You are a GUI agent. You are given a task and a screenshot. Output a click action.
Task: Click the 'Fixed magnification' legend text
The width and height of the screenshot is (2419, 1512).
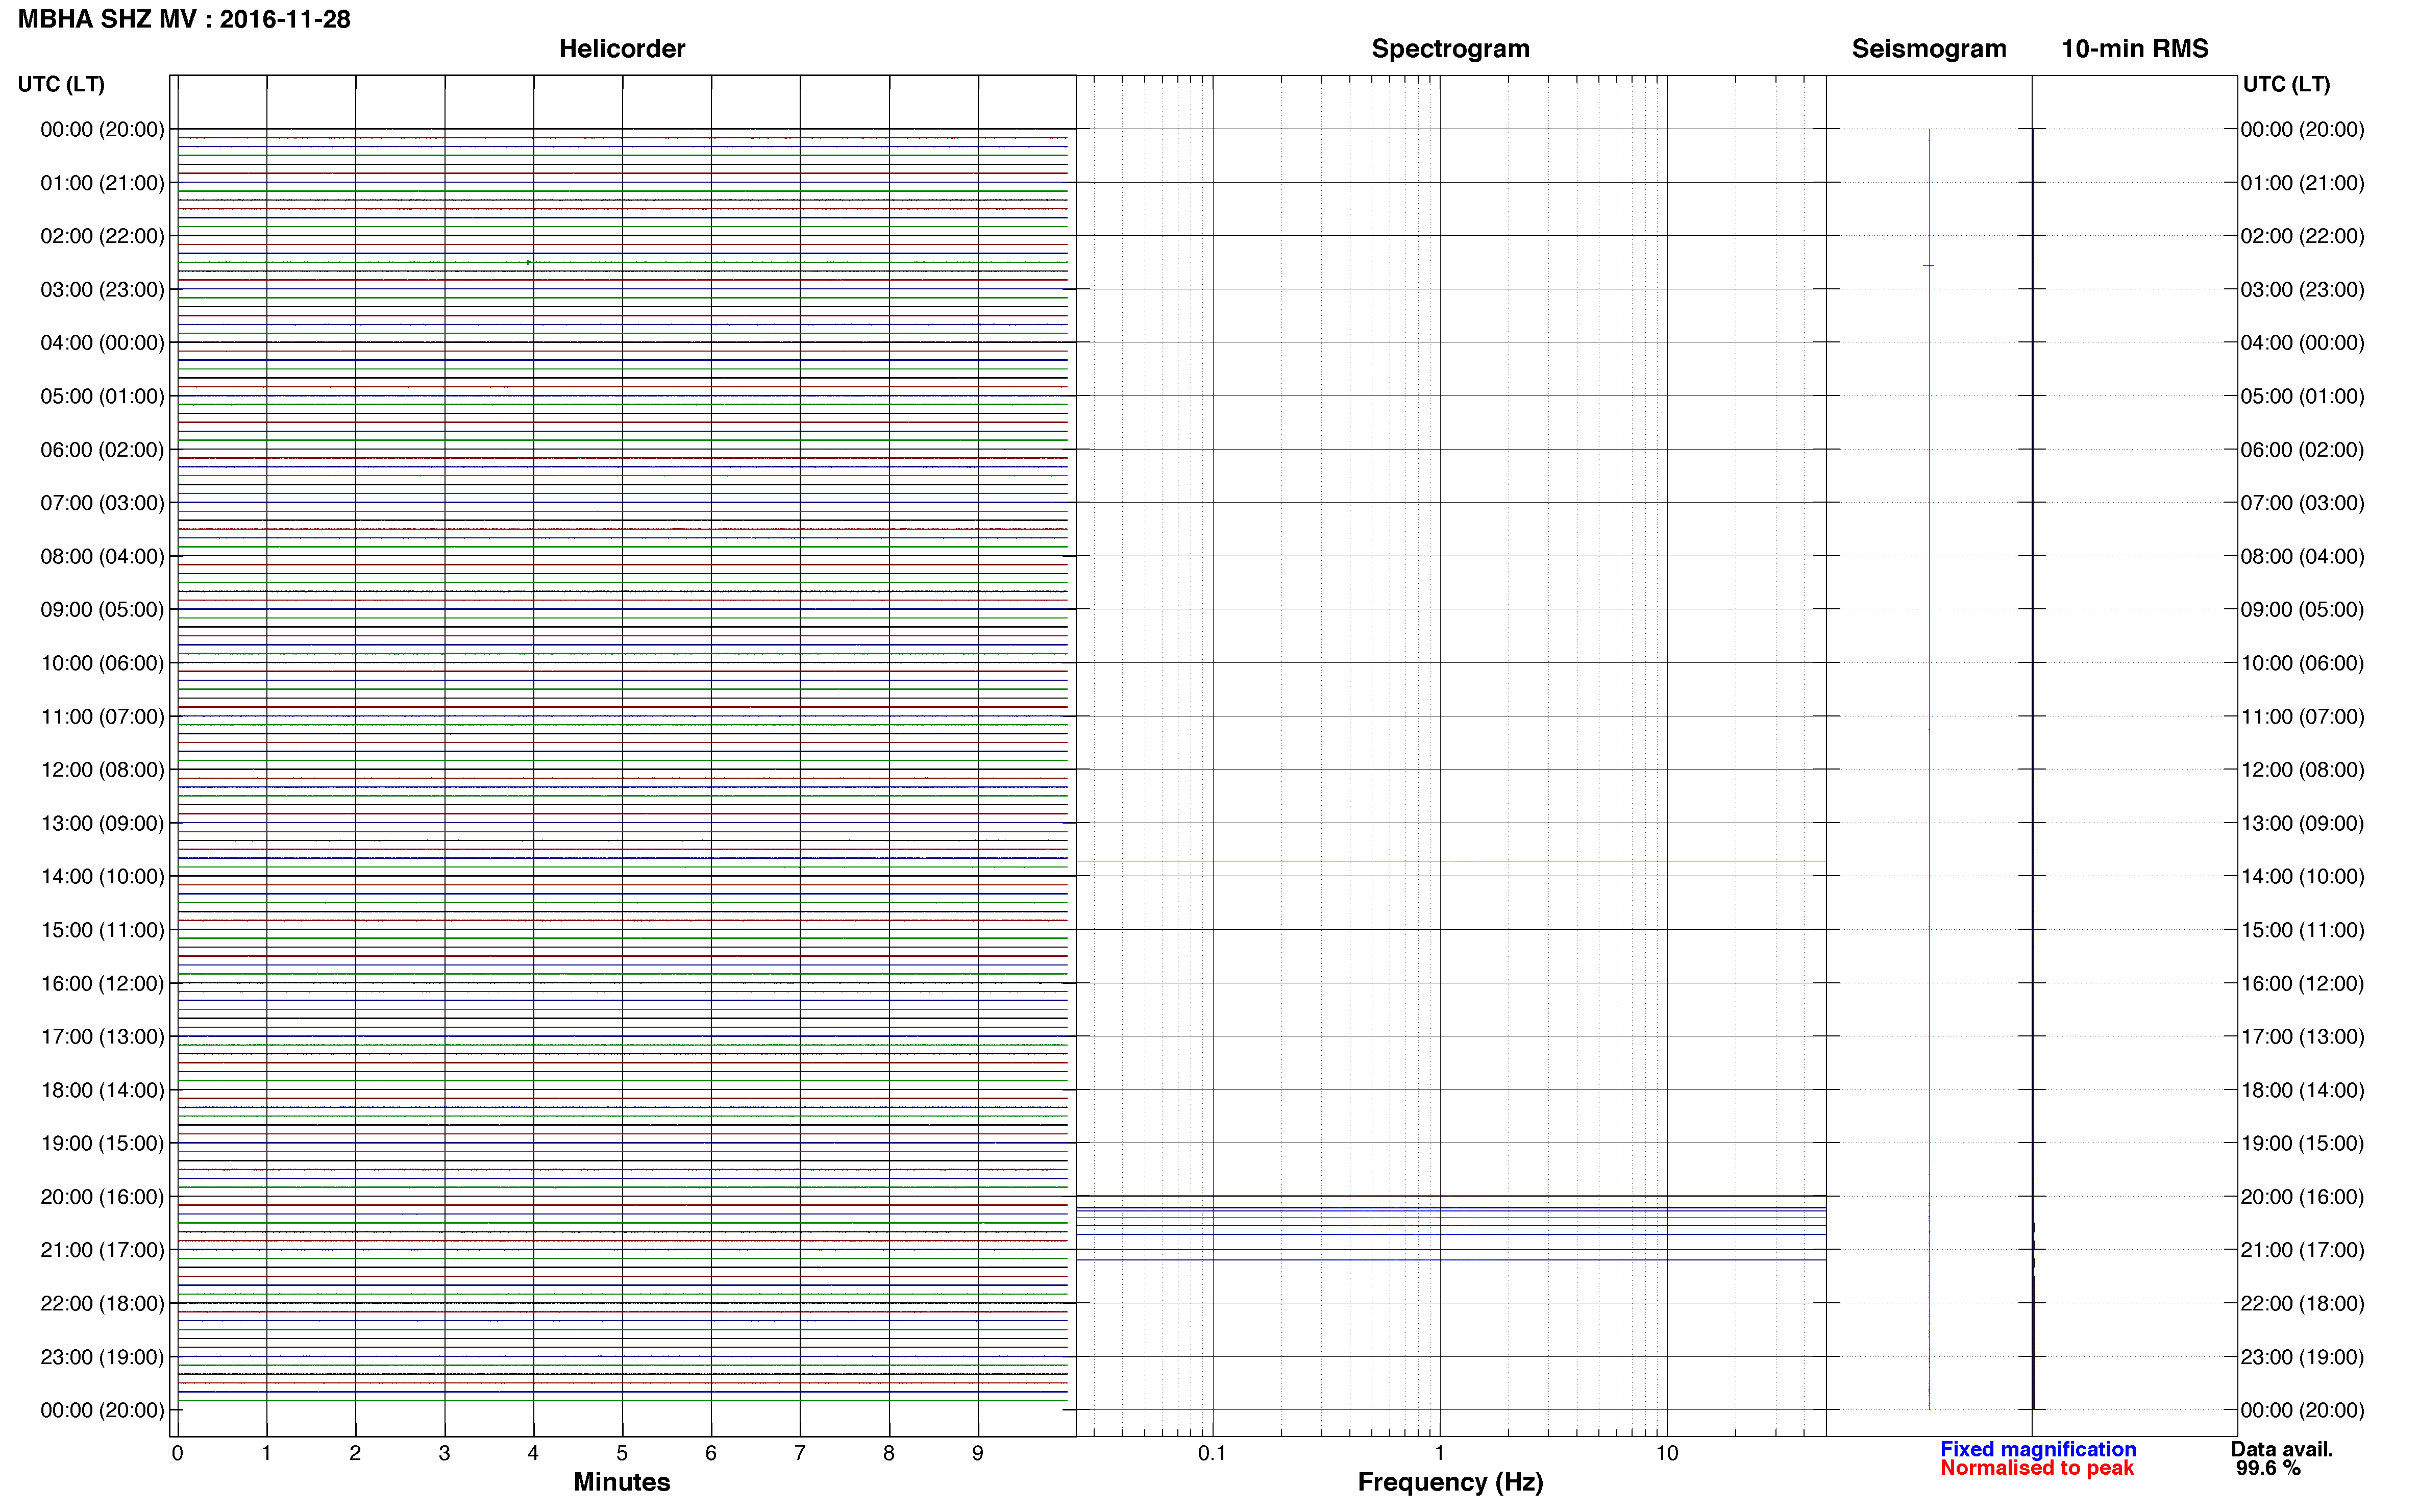[2038, 1449]
